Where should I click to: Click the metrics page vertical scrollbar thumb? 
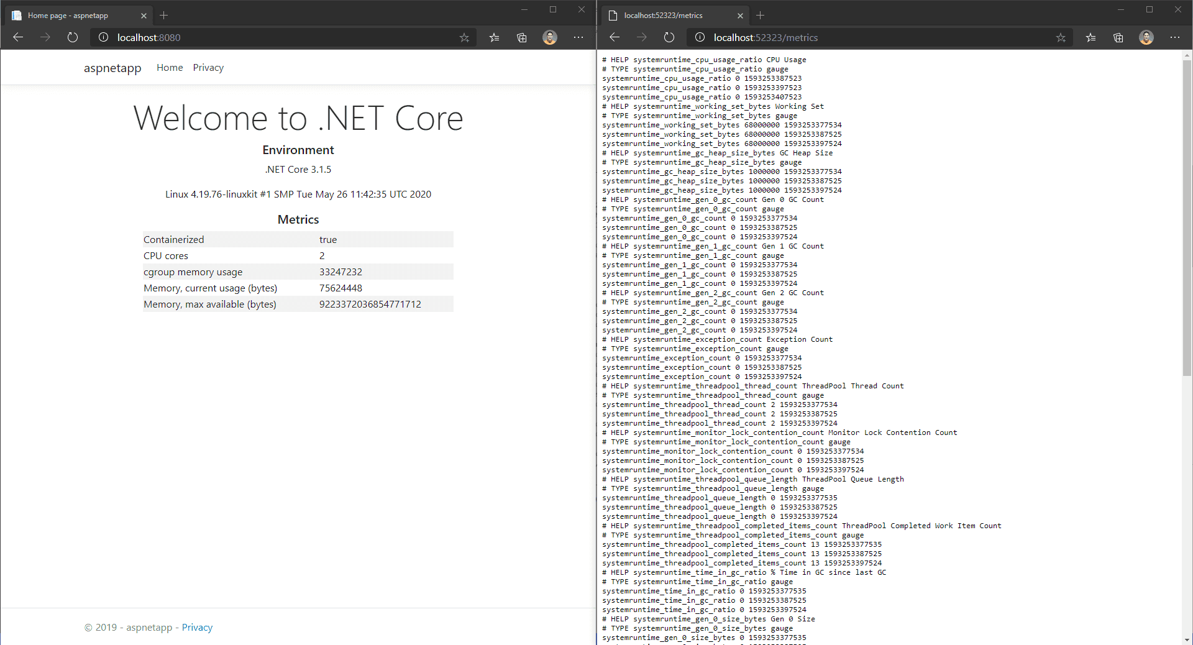[x=1187, y=217]
